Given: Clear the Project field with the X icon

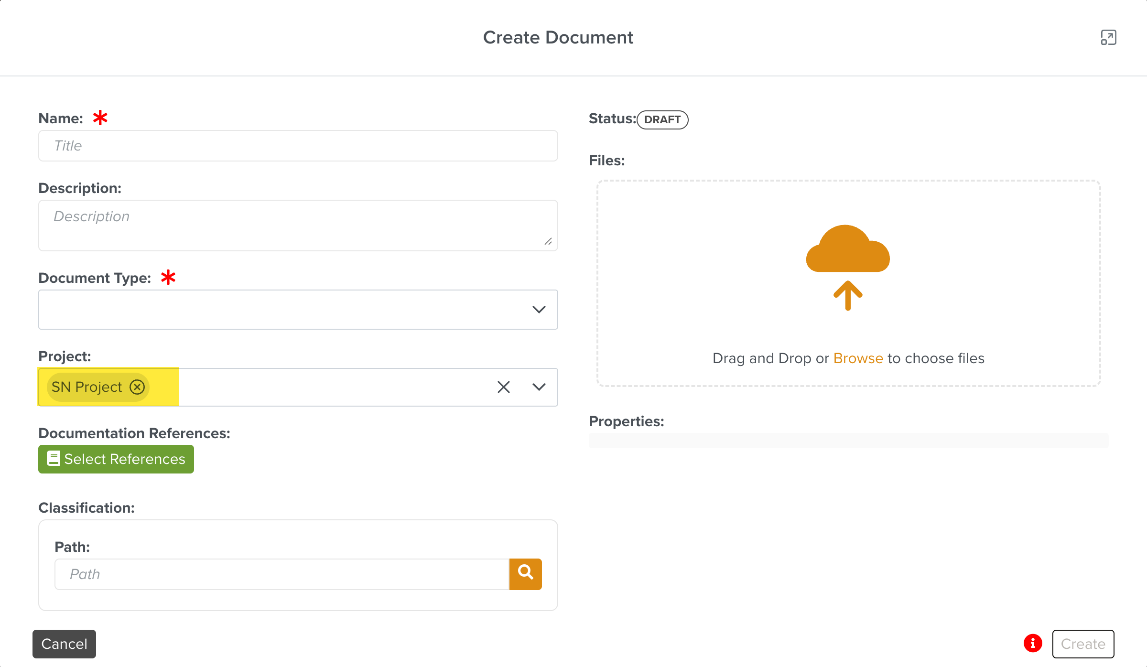Looking at the screenshot, I should click(x=503, y=387).
